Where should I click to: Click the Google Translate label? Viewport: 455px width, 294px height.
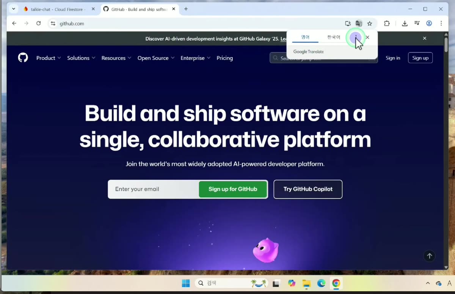(x=308, y=52)
